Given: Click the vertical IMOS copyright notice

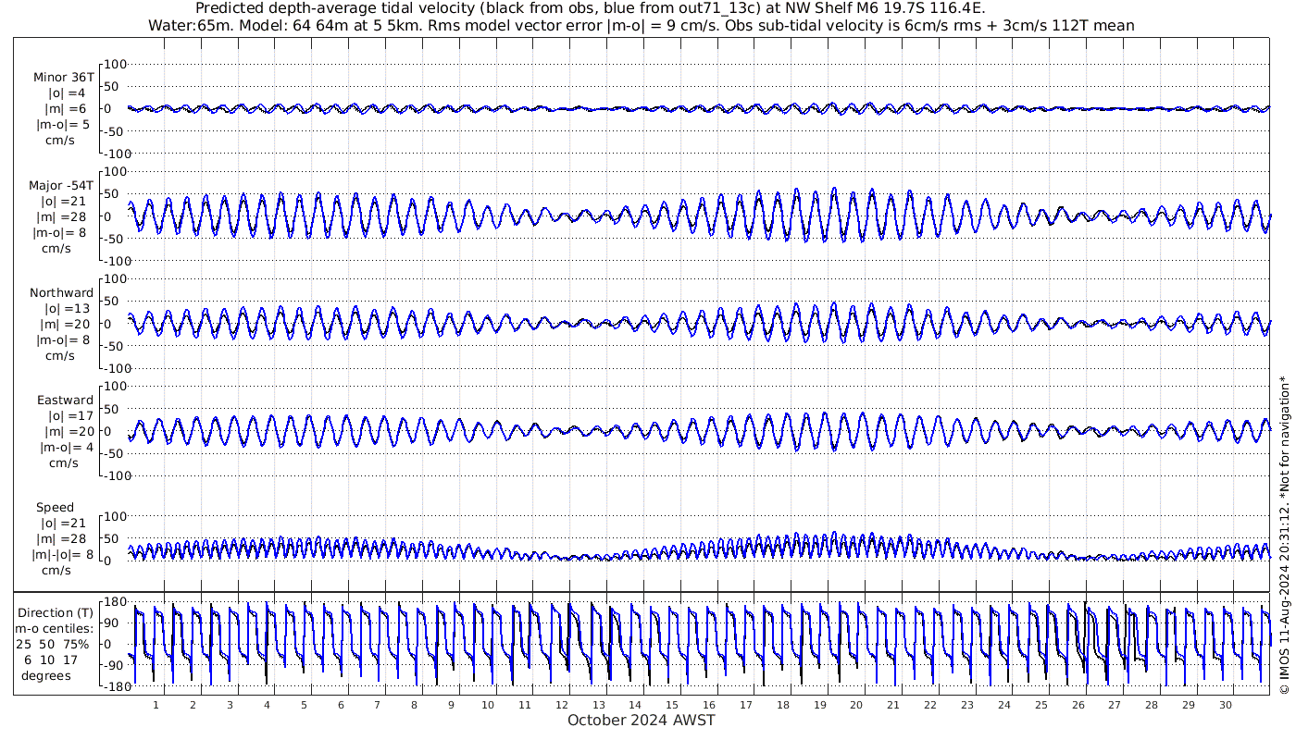Looking at the screenshot, I should tap(1284, 536).
